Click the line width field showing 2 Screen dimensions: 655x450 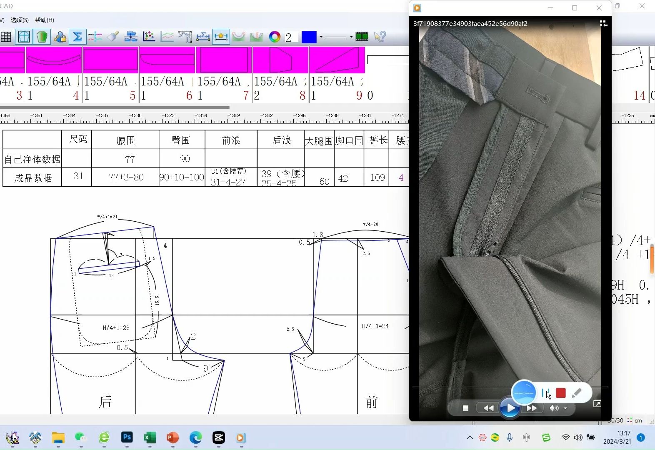click(291, 37)
